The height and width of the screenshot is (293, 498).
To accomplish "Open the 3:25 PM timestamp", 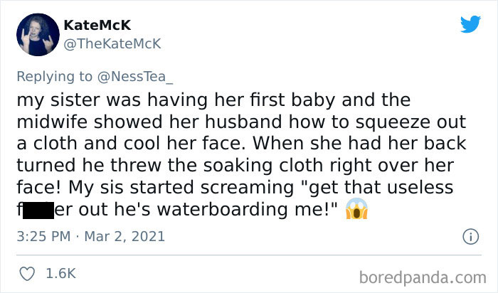I will tap(43, 237).
